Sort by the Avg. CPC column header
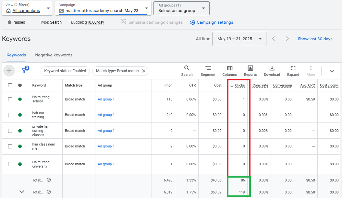 click(308, 85)
